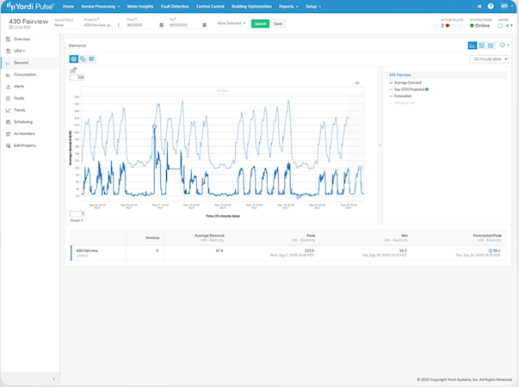Toggle Forecasted series in legend
Image resolution: width=519 pixels, height=387 pixels.
pos(400,96)
